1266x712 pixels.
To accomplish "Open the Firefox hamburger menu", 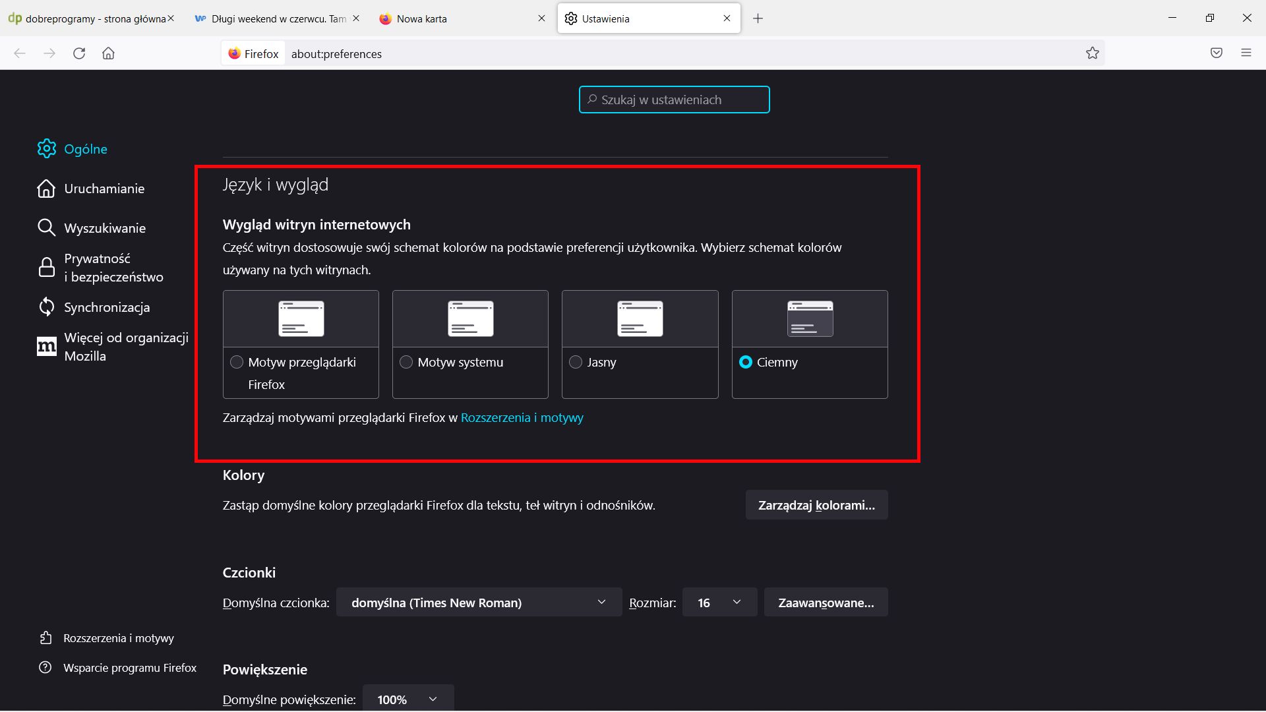I will point(1247,53).
